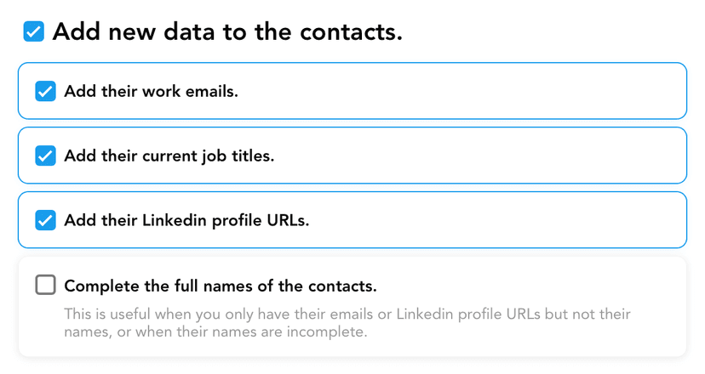Click the 'names, or when their names are incomplete.' line
The width and height of the screenshot is (705, 374).
215,331
